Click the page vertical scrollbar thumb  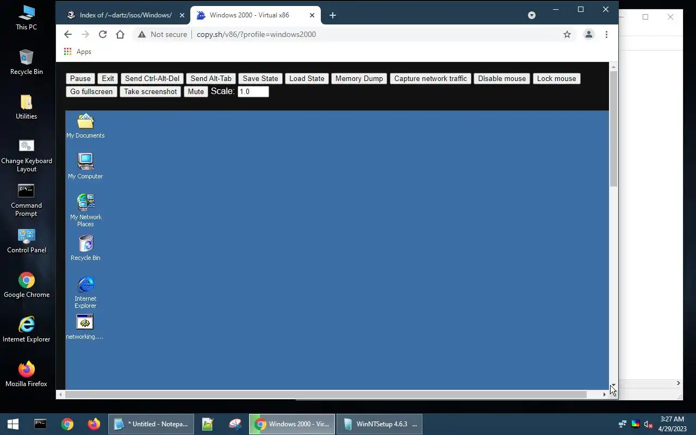pos(613,129)
